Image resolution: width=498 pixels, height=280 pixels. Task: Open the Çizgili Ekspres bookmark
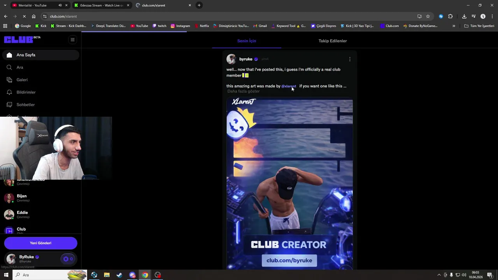coord(323,26)
